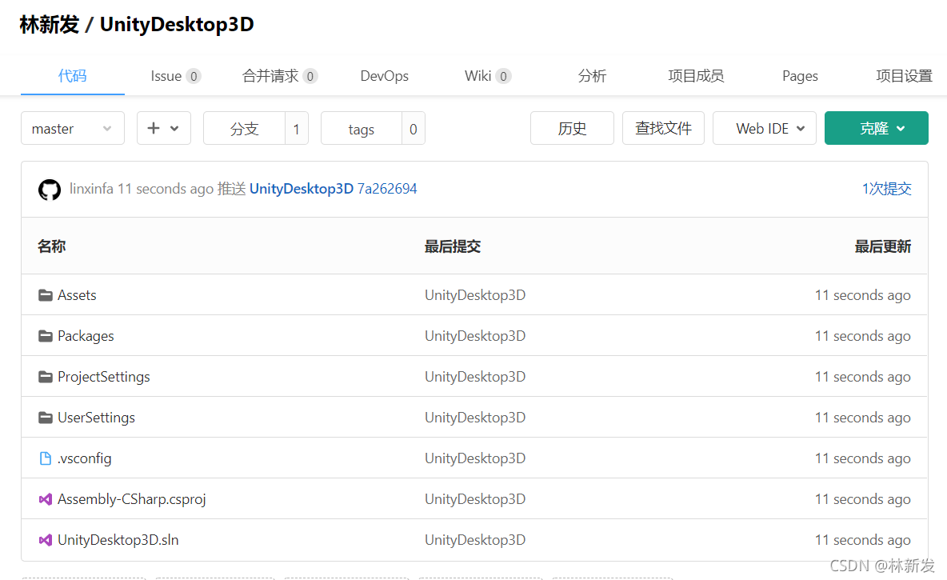
Task: Click the 名称 column header
Action: click(51, 246)
